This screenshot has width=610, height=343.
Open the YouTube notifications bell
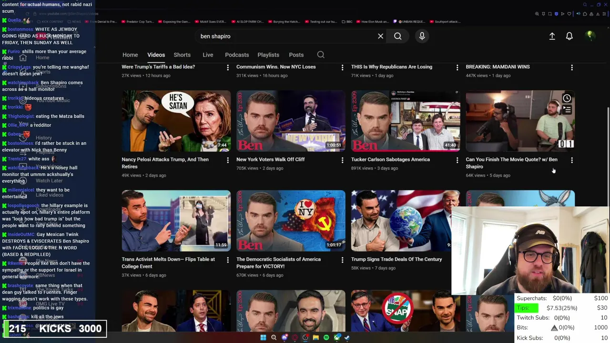point(569,36)
